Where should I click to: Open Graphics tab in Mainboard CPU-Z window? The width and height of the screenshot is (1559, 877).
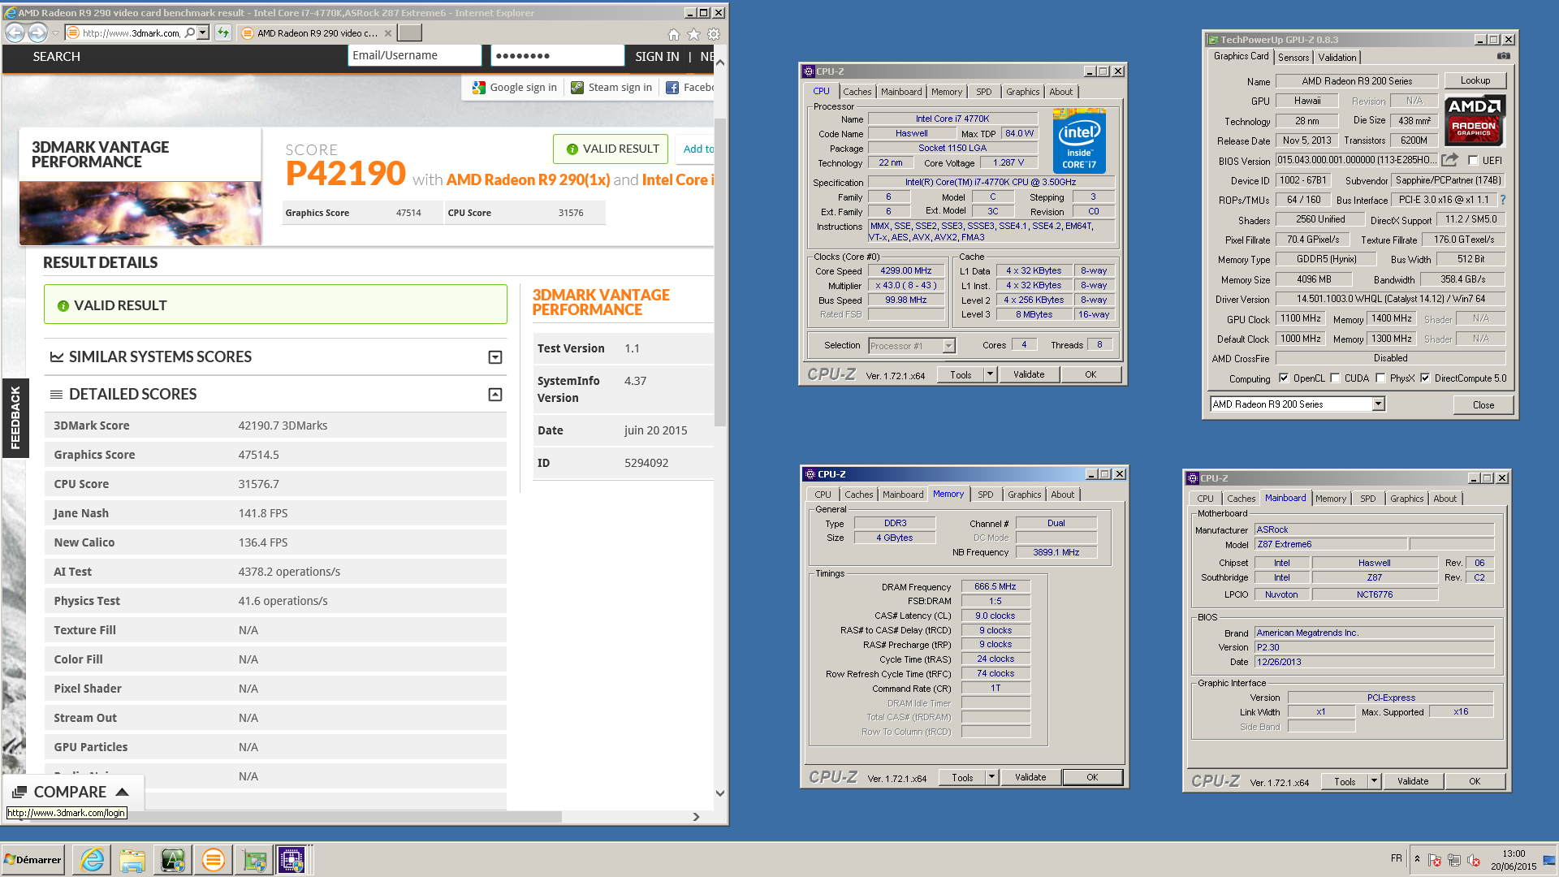[x=1406, y=499]
